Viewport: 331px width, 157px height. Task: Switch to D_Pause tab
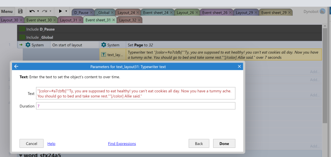click(x=81, y=13)
